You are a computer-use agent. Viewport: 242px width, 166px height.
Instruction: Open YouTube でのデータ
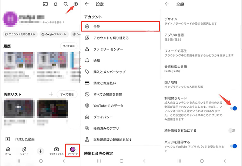pyautogui.click(x=121, y=106)
